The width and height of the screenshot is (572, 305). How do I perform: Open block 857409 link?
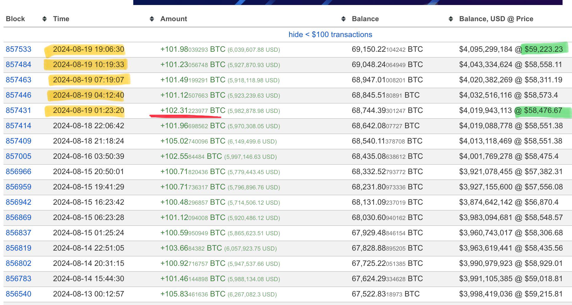[x=19, y=141]
